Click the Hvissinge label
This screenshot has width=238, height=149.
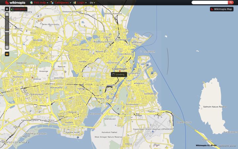tap(44, 71)
